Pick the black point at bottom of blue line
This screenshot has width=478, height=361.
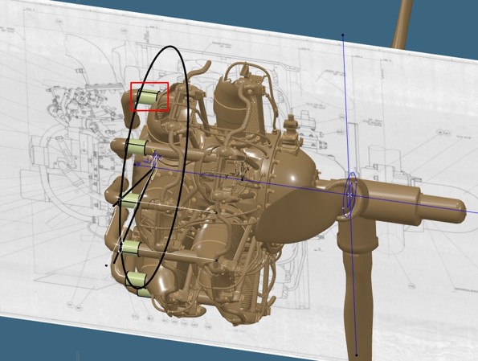pos(357,355)
